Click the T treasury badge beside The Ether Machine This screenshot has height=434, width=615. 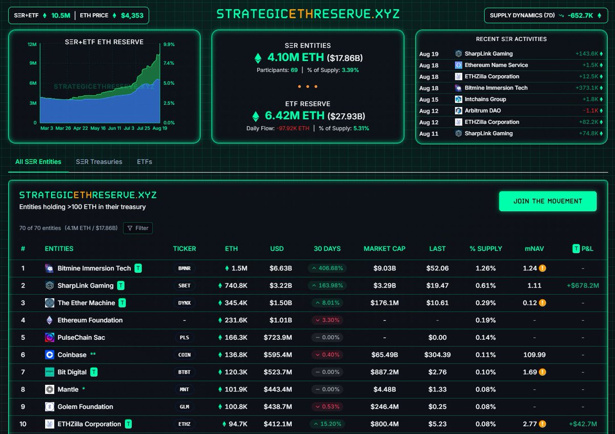pos(122,303)
